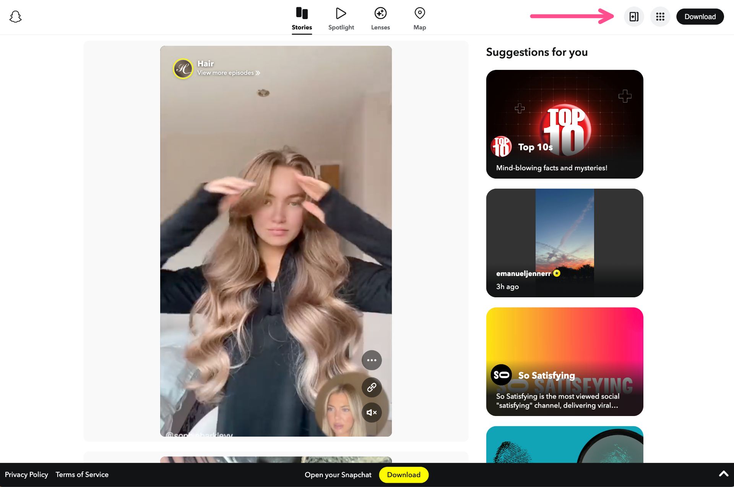The width and height of the screenshot is (734, 487).
Task: Expand the footer with up chevron
Action: [723, 474]
